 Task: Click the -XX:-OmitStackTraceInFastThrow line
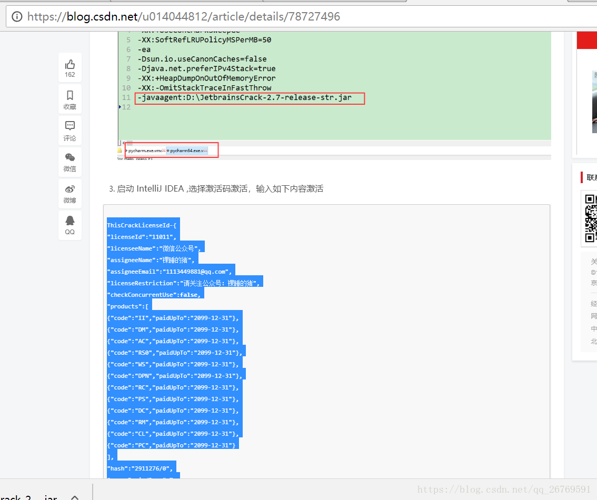(x=204, y=88)
